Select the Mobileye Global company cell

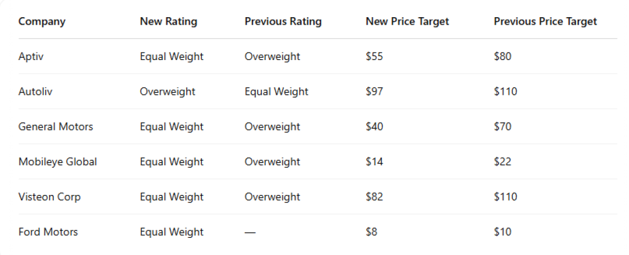pyautogui.click(x=58, y=162)
